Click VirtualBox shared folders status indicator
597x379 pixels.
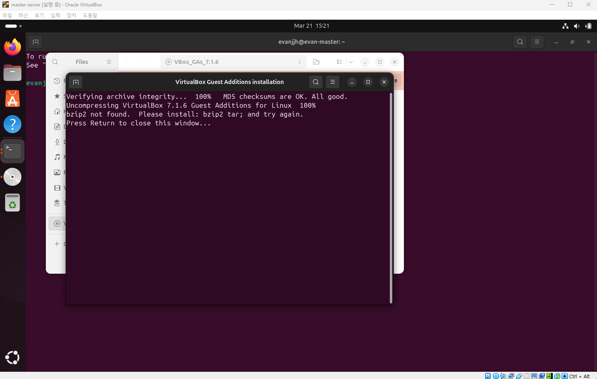click(x=527, y=376)
